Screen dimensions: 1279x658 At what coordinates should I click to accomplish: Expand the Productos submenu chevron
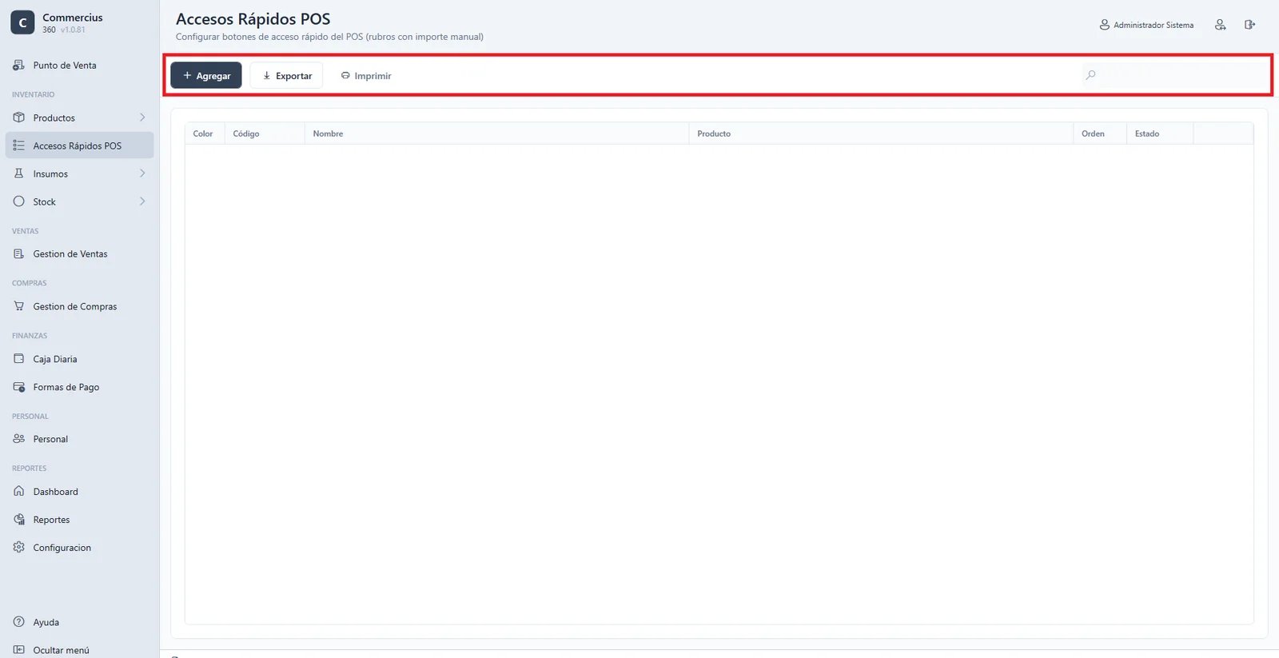[142, 118]
